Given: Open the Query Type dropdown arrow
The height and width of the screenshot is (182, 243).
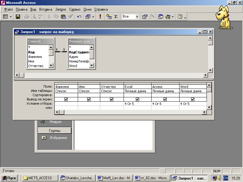Looking at the screenshot, I should pyautogui.click(x=93, y=17).
